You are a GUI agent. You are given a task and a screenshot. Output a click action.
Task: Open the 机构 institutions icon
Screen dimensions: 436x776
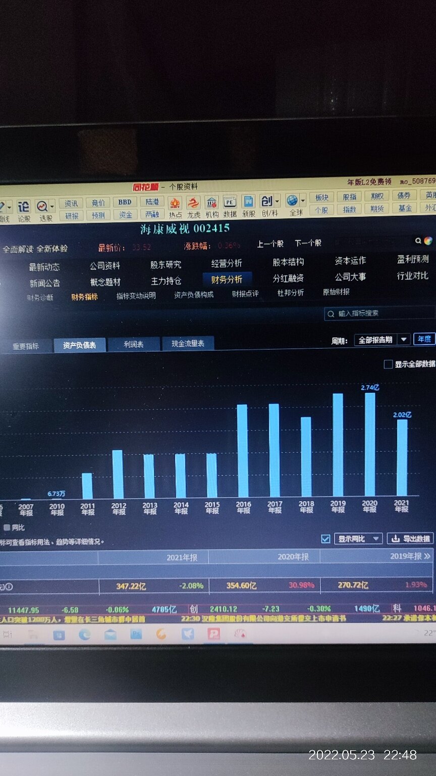[x=211, y=203]
